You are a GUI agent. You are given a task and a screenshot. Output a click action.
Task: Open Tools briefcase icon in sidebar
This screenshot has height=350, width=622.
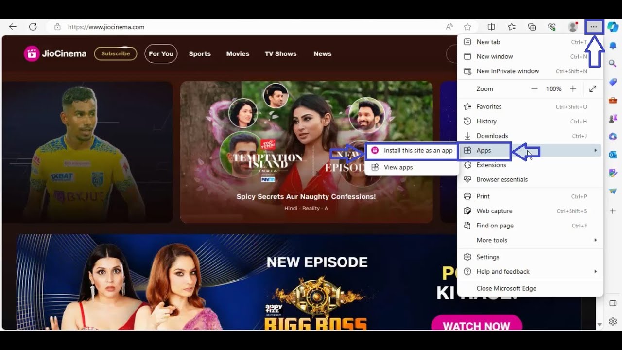pos(613,100)
